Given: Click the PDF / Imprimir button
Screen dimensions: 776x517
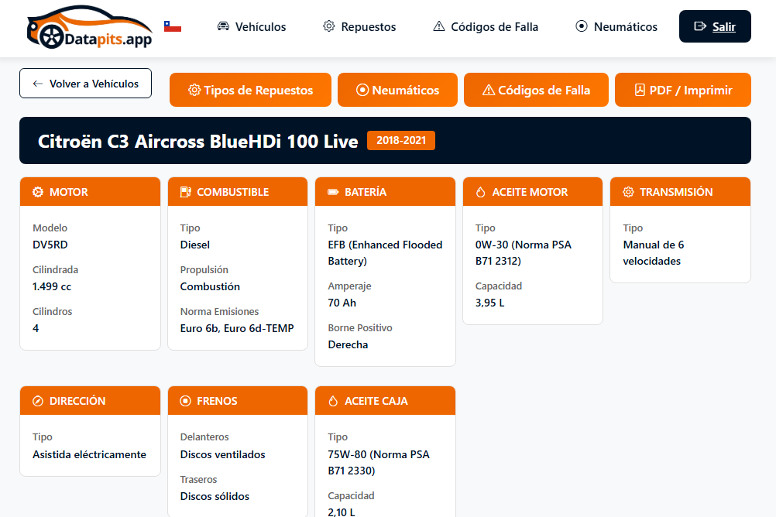Looking at the screenshot, I should [683, 90].
